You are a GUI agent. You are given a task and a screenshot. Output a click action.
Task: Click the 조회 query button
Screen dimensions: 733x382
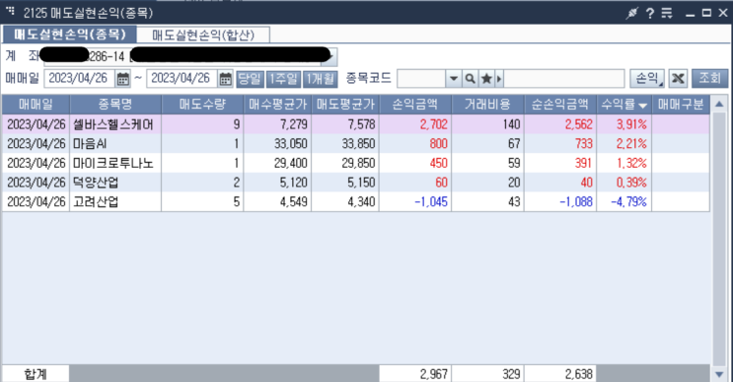[709, 78]
